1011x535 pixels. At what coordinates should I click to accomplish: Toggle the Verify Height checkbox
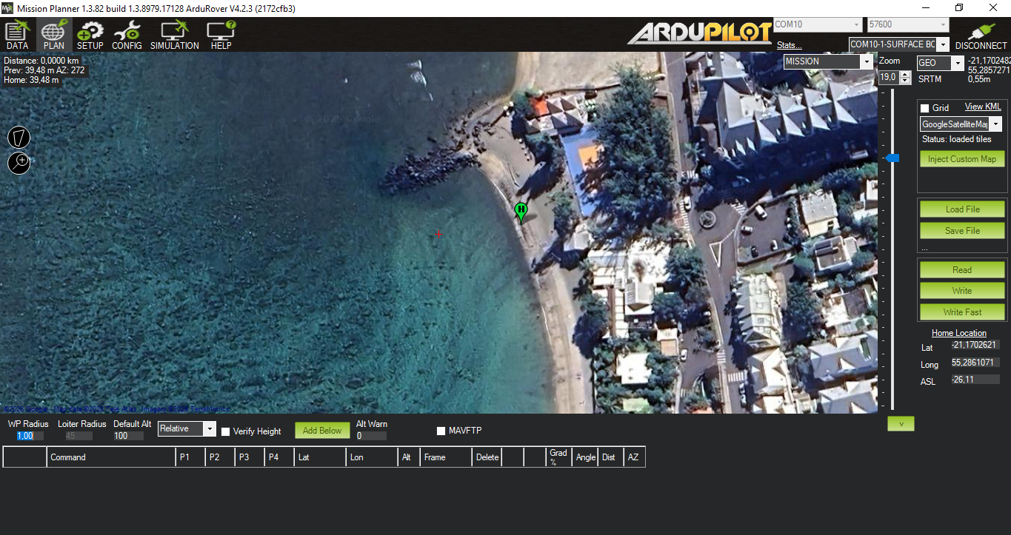tap(226, 431)
